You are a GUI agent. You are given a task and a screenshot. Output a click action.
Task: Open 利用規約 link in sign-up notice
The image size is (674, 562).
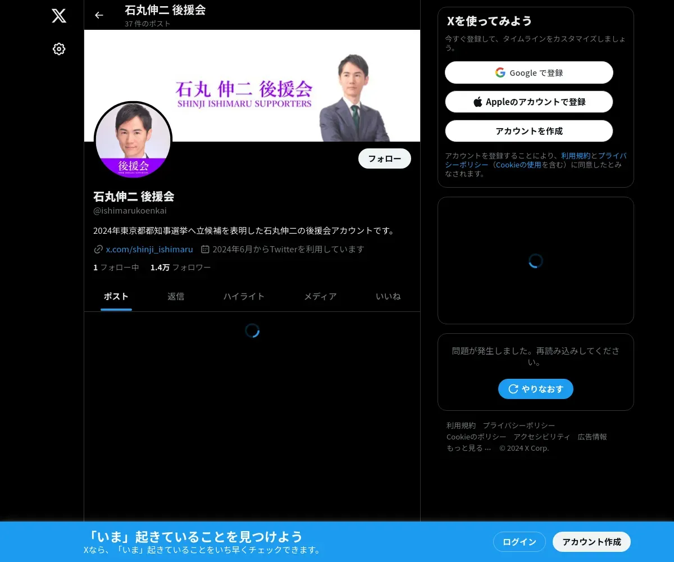click(576, 156)
